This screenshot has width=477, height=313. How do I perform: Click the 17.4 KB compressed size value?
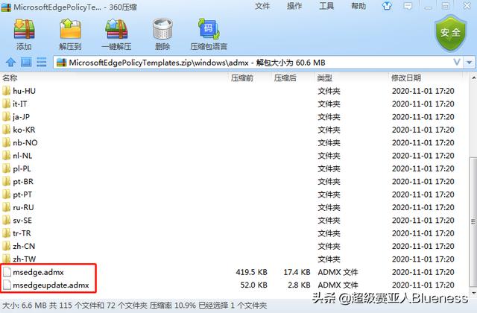[x=297, y=272]
